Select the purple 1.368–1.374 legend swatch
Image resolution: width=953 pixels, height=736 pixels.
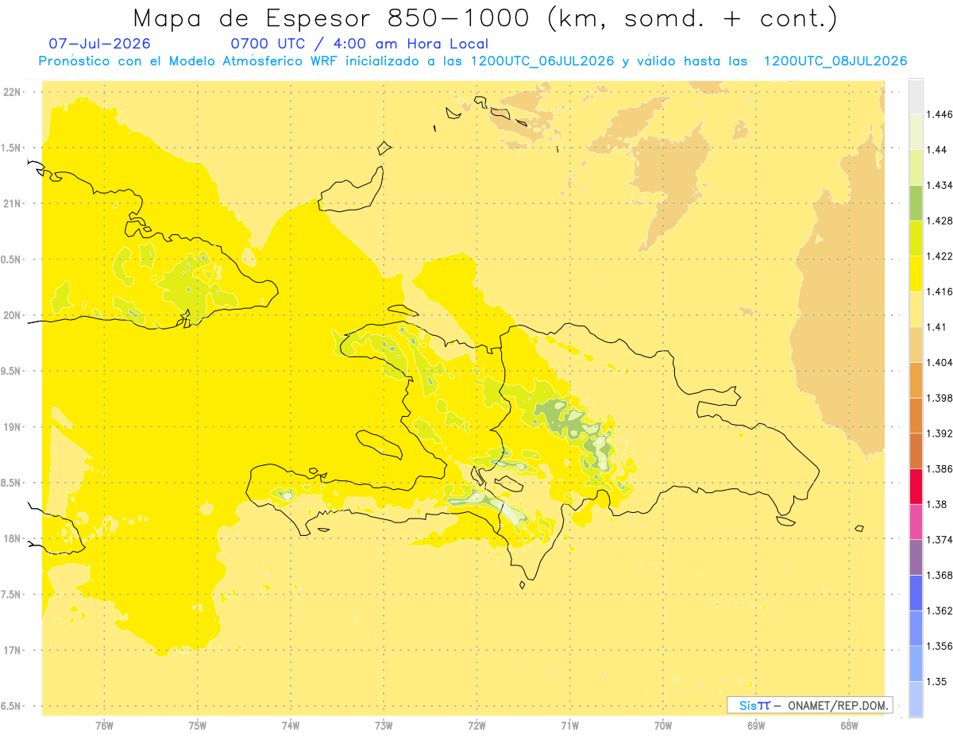point(916,557)
